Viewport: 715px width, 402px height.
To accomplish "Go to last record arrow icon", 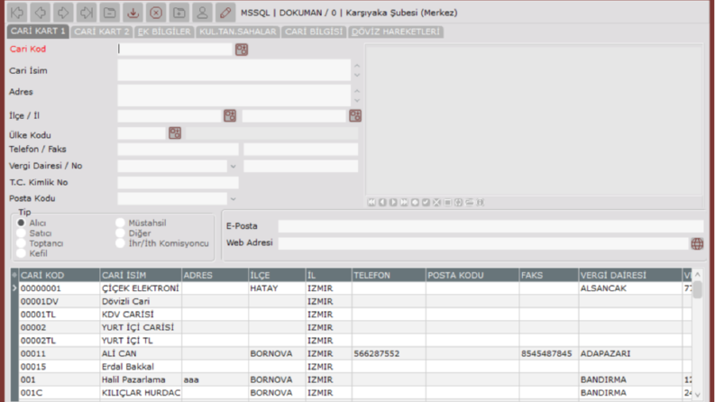I will coord(87,13).
